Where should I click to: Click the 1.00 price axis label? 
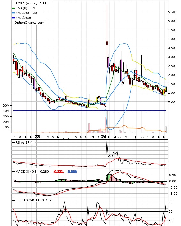click(171, 93)
